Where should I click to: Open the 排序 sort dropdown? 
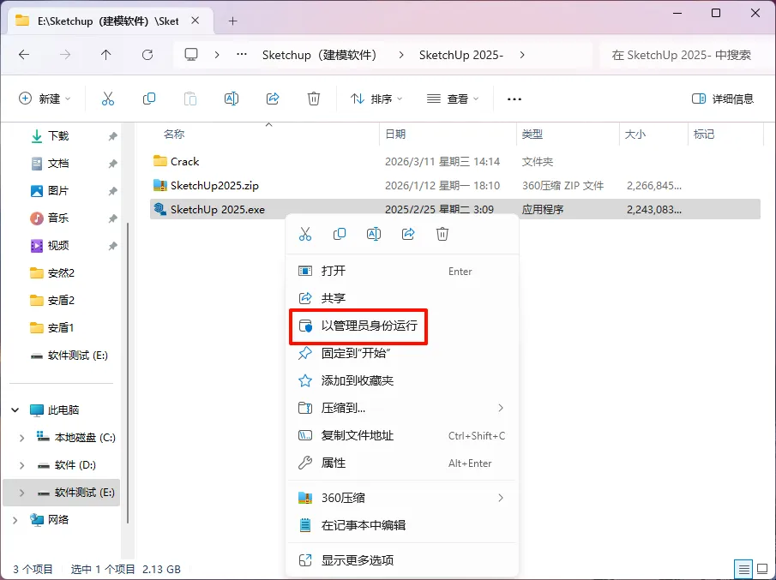[376, 99]
